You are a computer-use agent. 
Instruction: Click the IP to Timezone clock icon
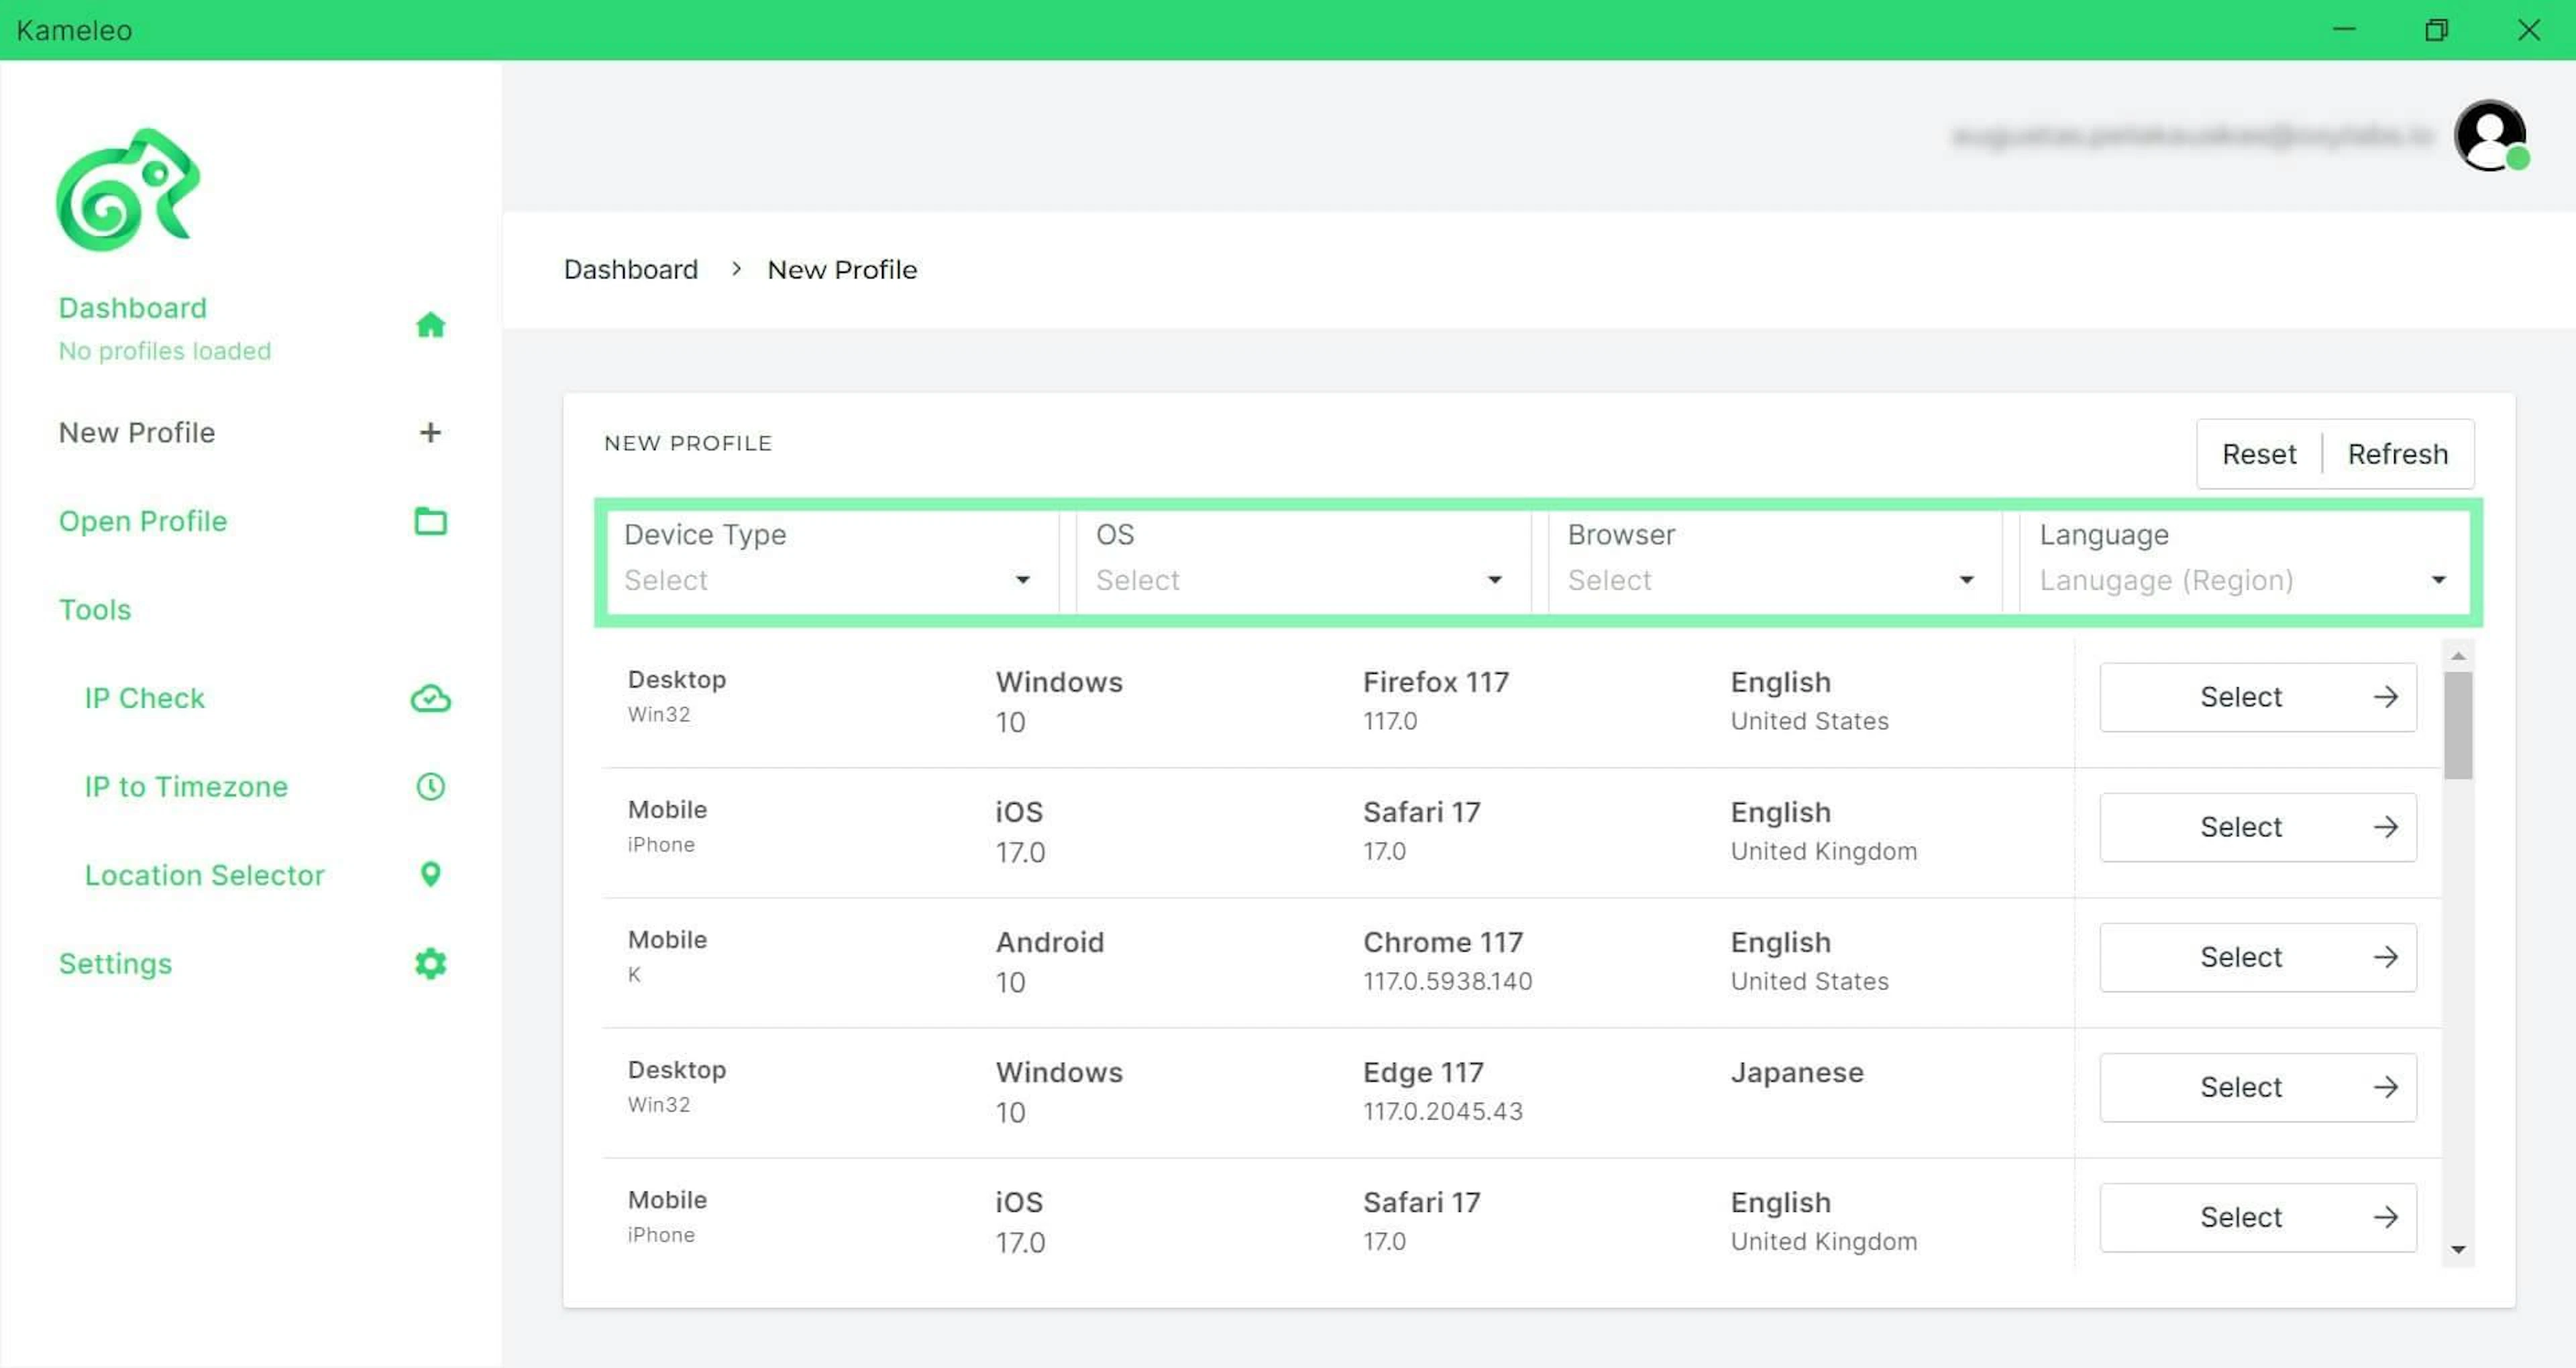pyautogui.click(x=430, y=787)
